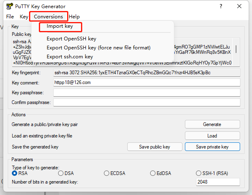Click 'Type of key to generate:' label
The width and height of the screenshot is (252, 195).
[36, 168]
